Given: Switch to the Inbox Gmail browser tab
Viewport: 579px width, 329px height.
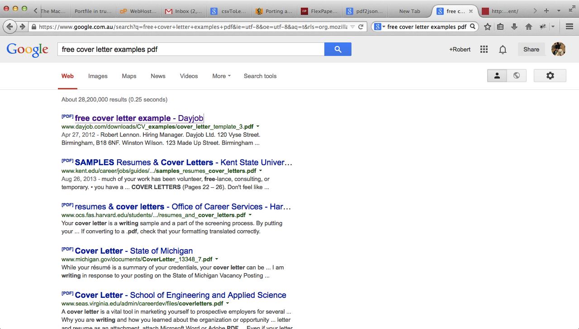Looking at the screenshot, I should click(183, 11).
